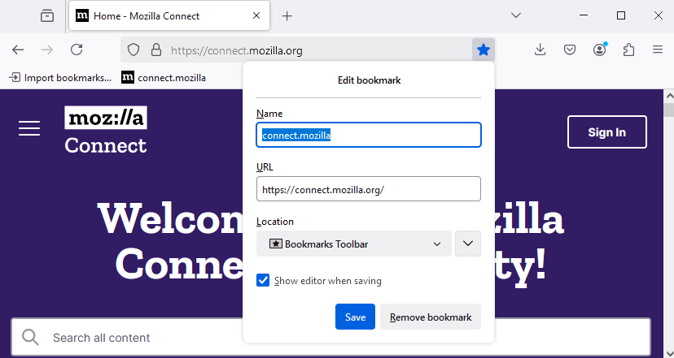Click the site security padlock icon
Image resolution: width=674 pixels, height=358 pixels.
[x=156, y=50]
